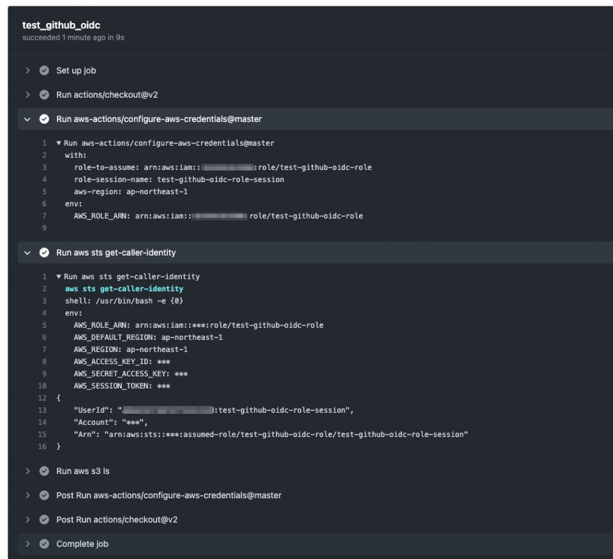Click the success icon beside Run aws s3 ls

coord(44,471)
